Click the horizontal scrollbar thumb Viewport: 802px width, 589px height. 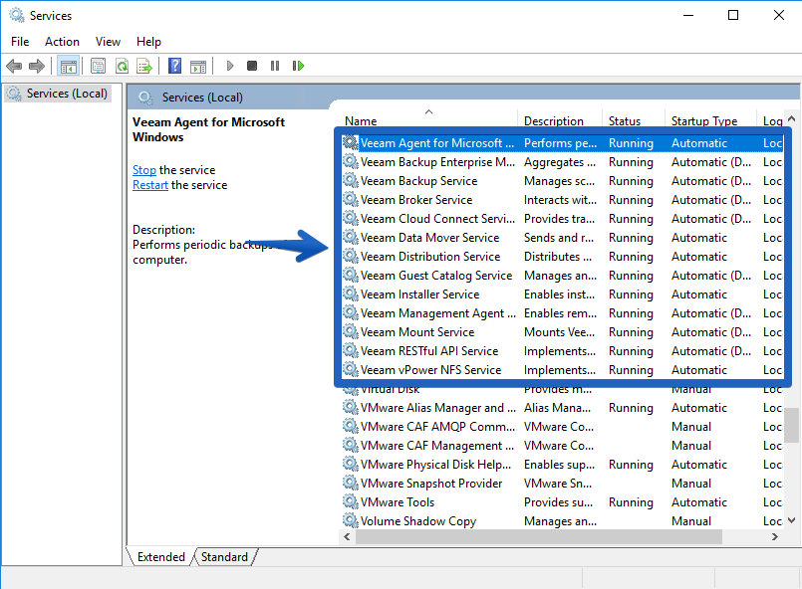[539, 537]
